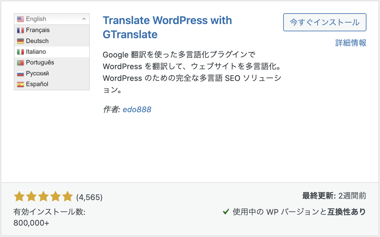This screenshot has height=237, width=380.
Task: Click the second rating star
Action: pos(31,196)
